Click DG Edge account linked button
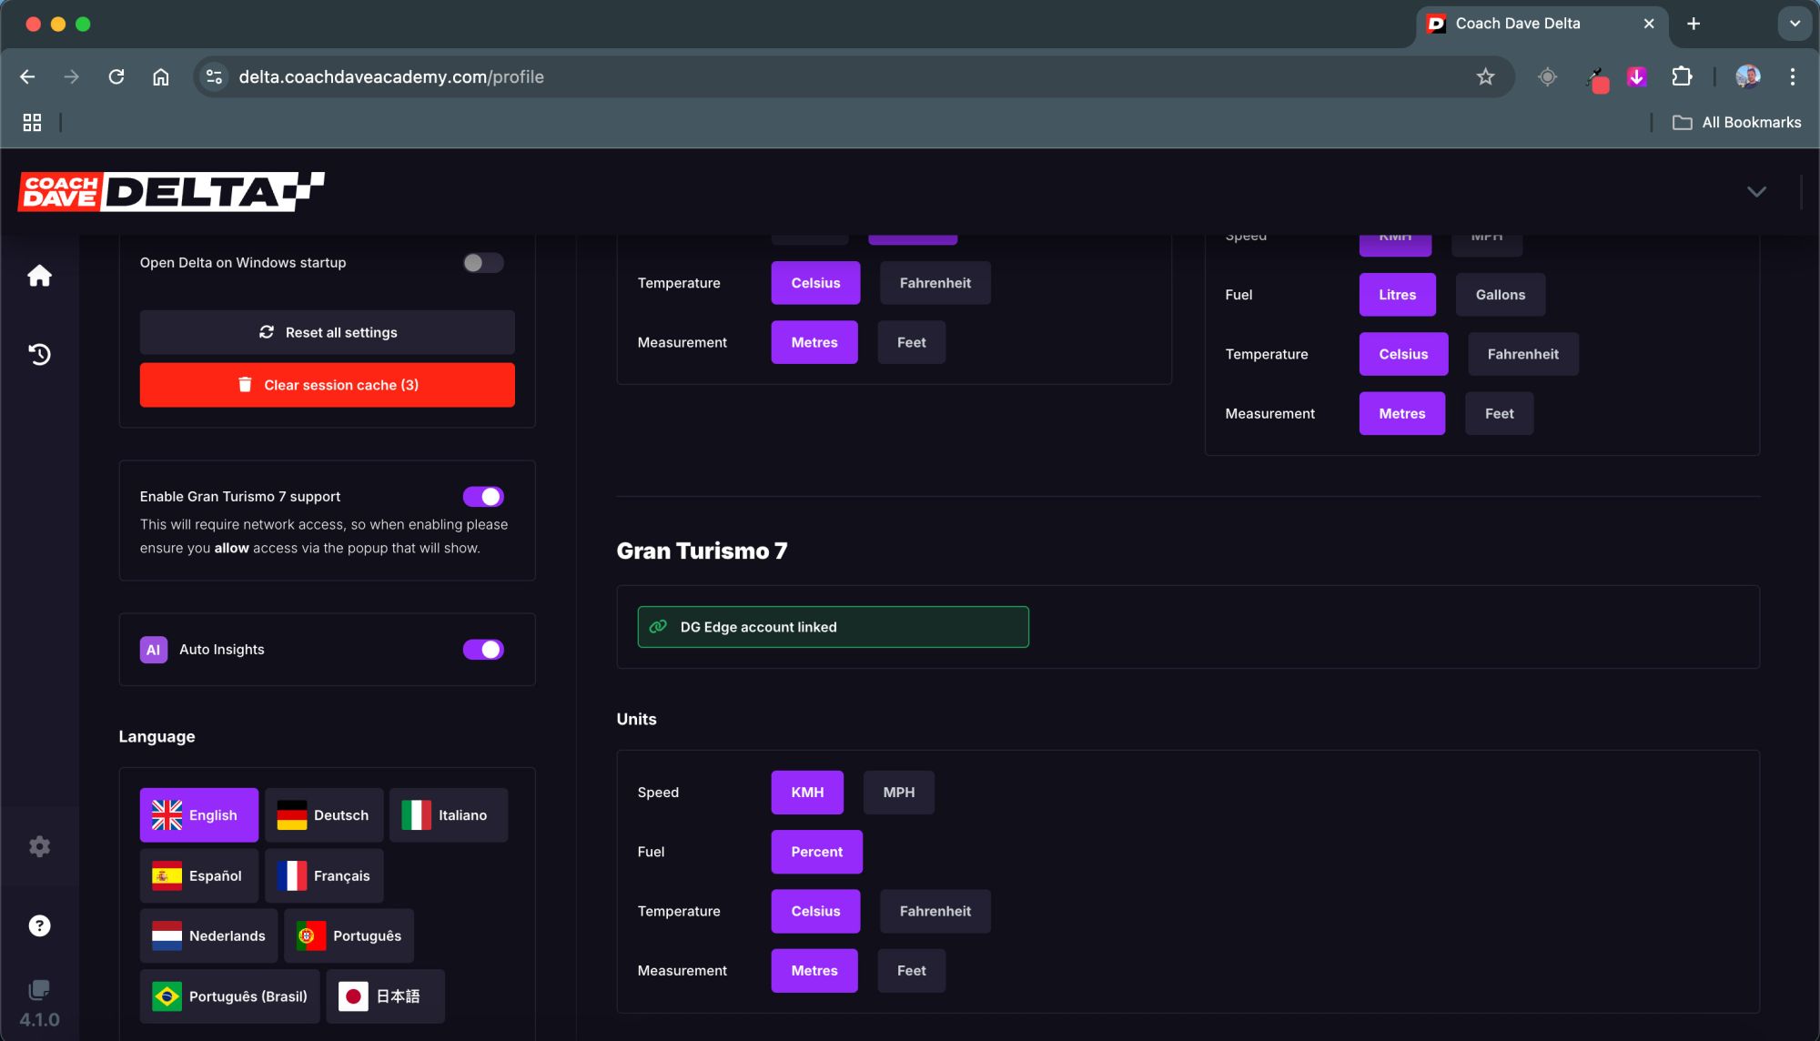 (x=833, y=627)
